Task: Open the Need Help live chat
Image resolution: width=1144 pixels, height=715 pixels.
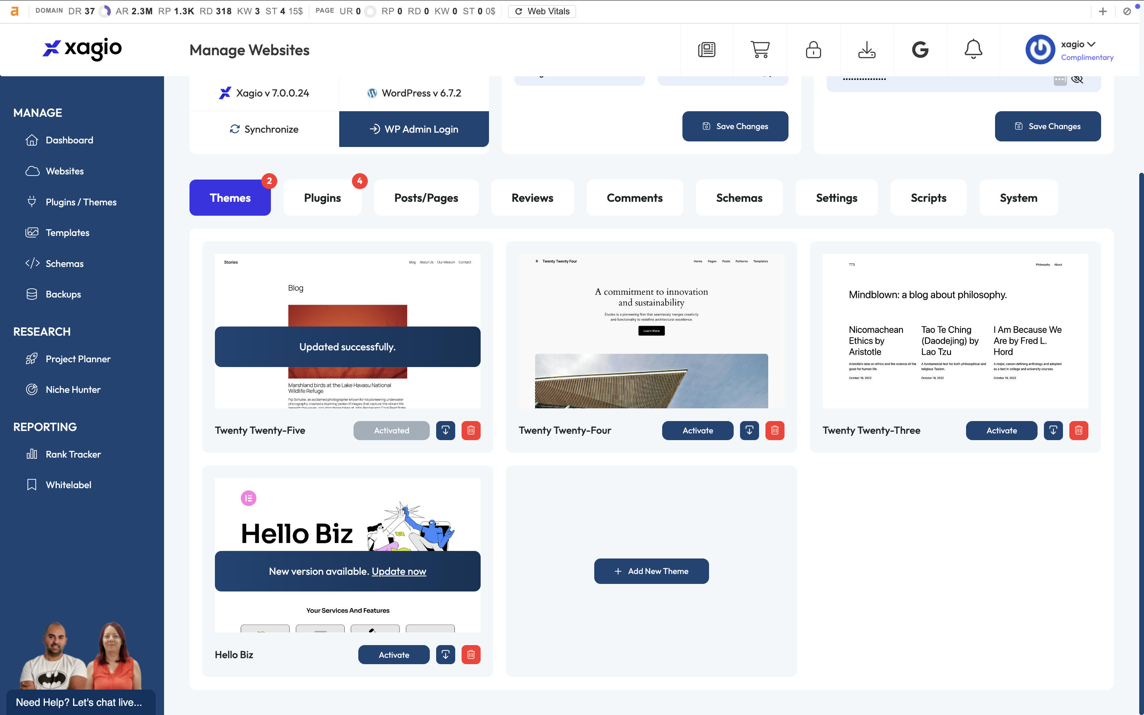Action: tap(81, 702)
